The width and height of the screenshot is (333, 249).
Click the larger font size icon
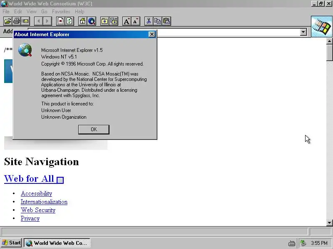pos(127,21)
